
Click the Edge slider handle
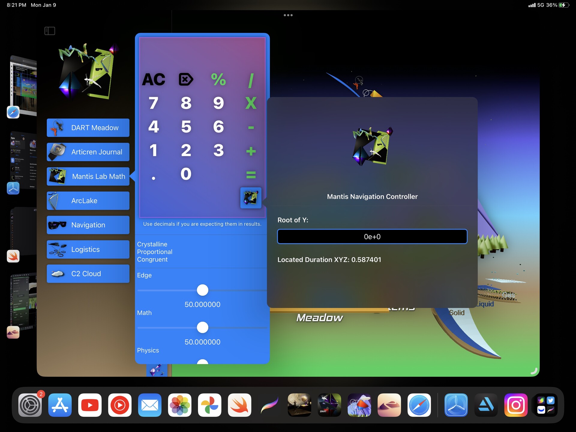[202, 290]
